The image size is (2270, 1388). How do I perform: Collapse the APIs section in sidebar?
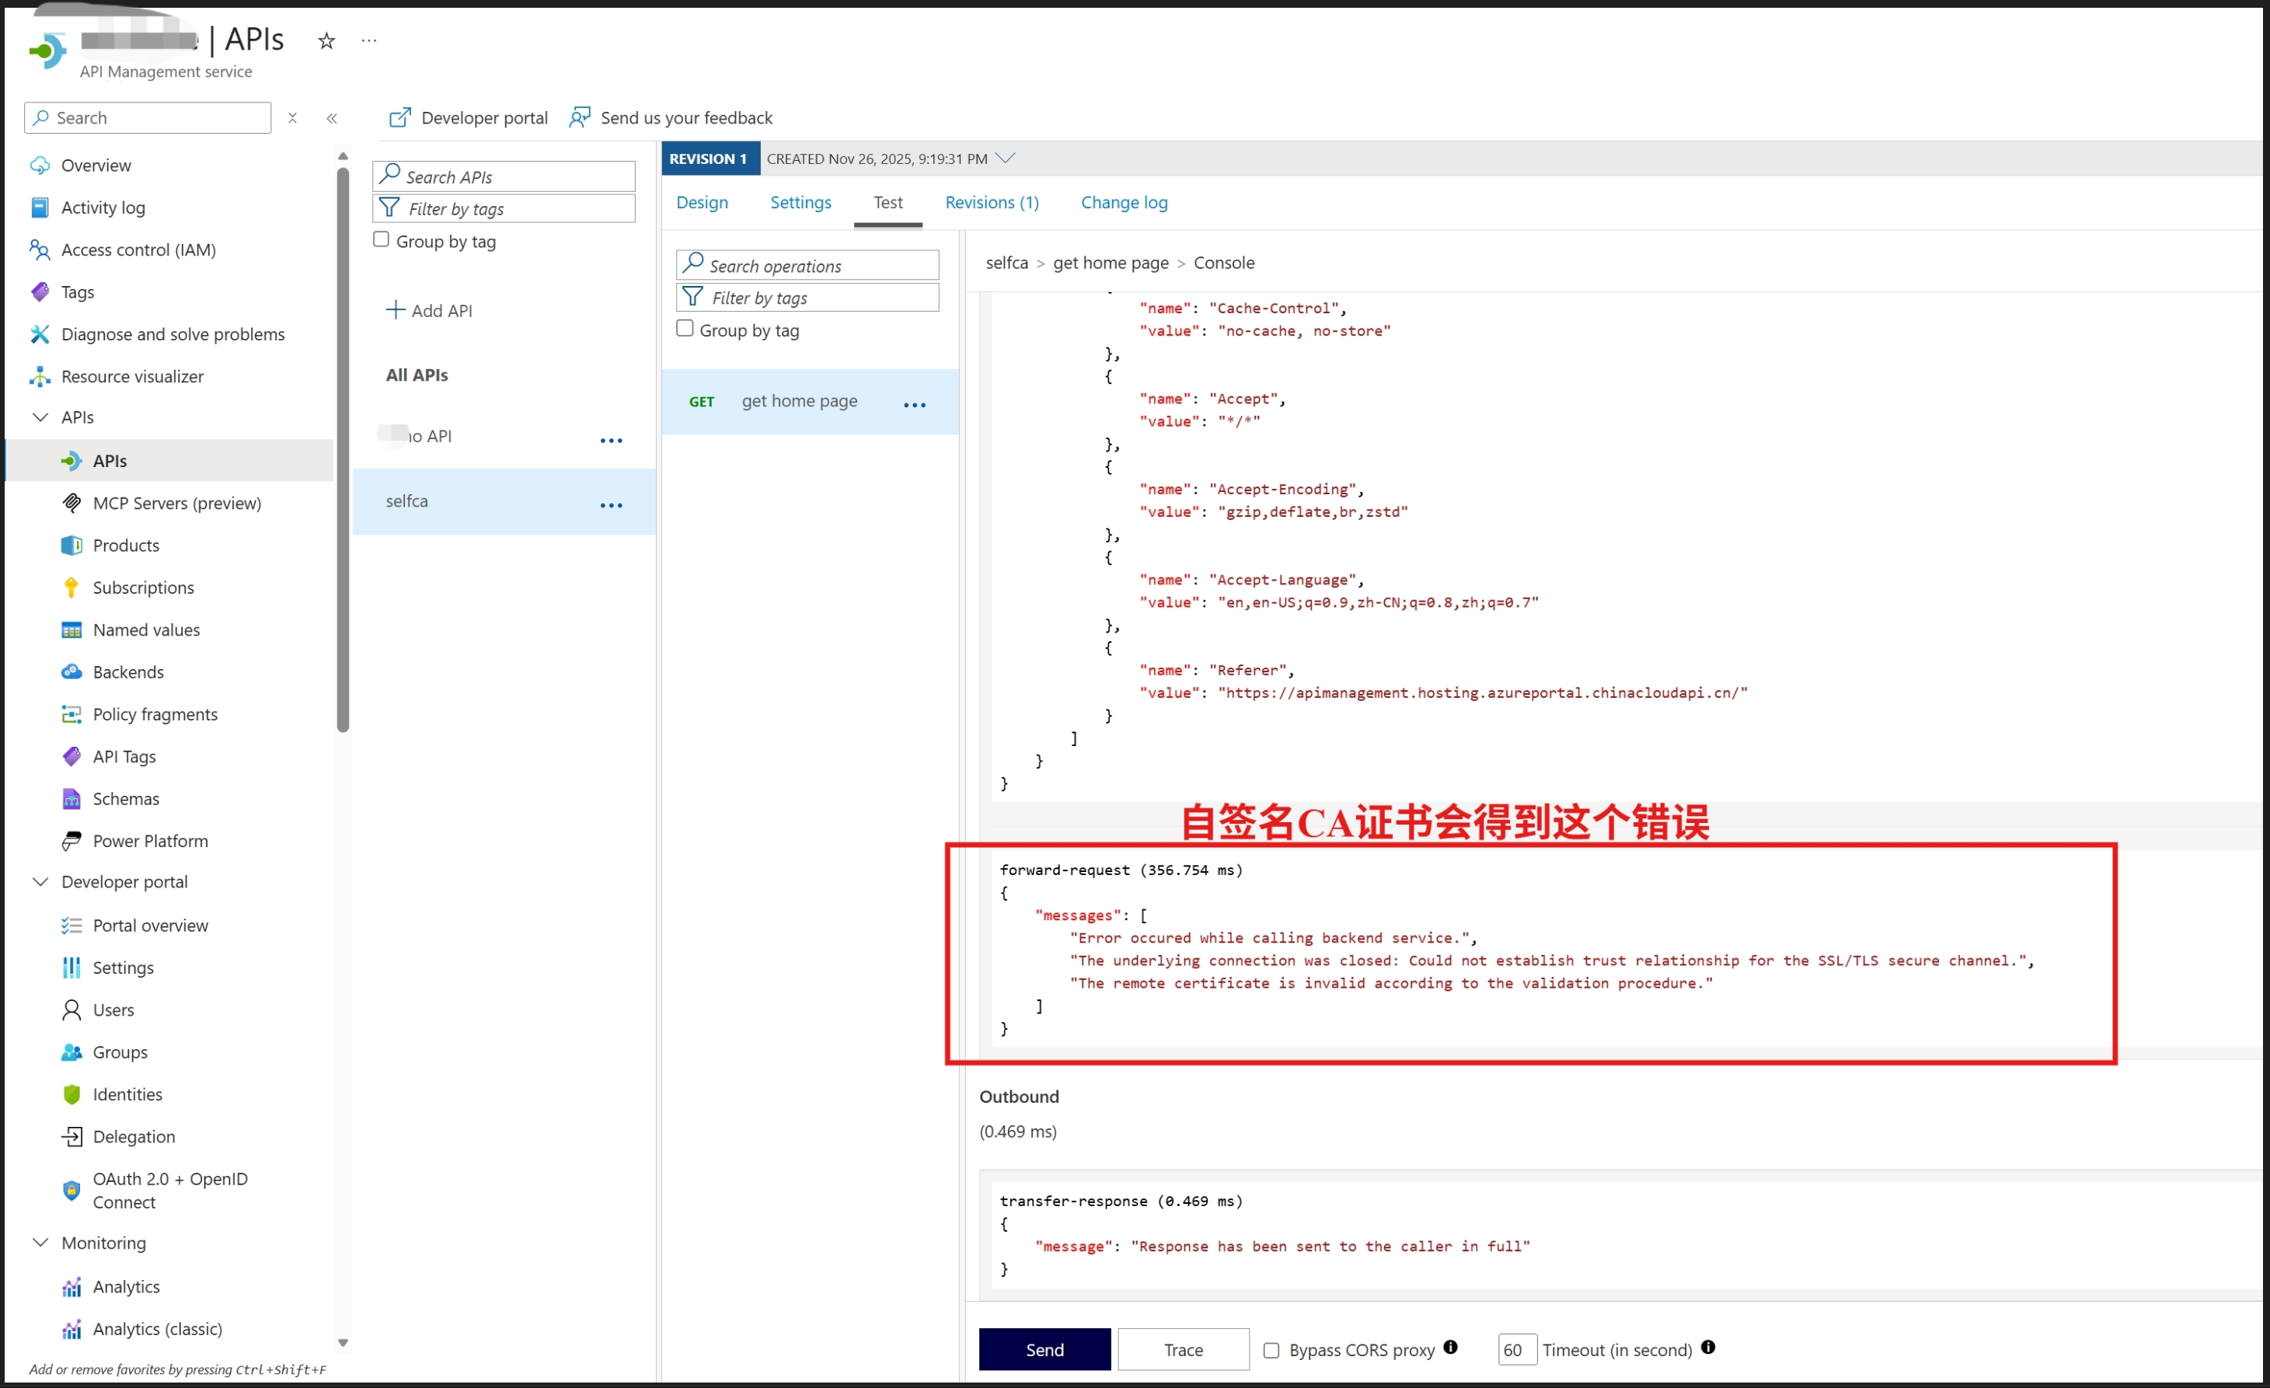point(40,417)
